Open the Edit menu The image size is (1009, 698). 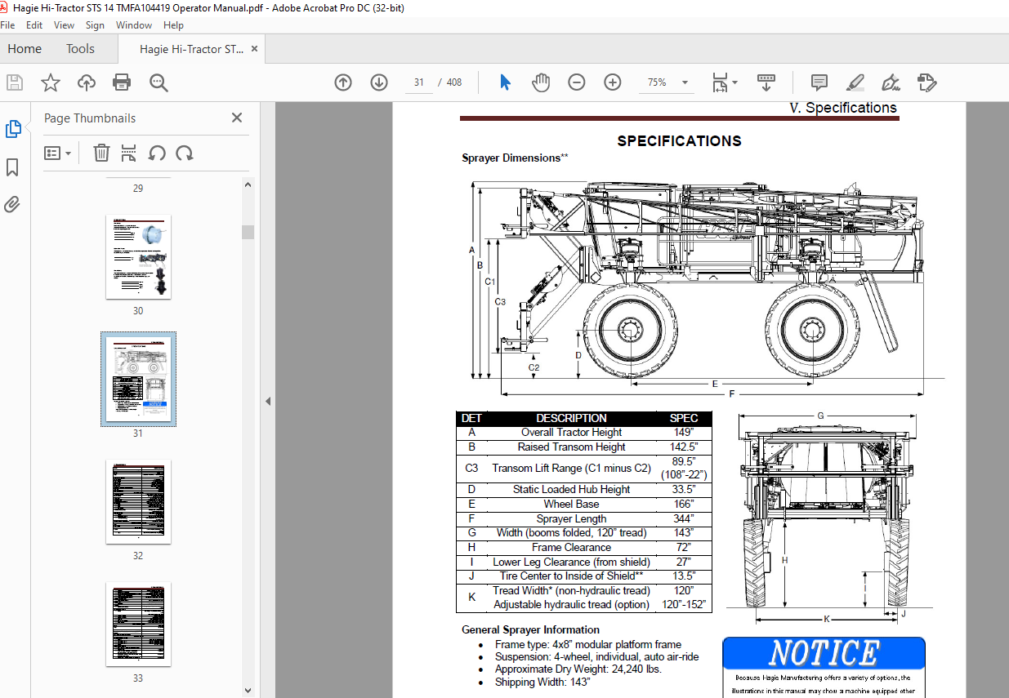tap(34, 25)
